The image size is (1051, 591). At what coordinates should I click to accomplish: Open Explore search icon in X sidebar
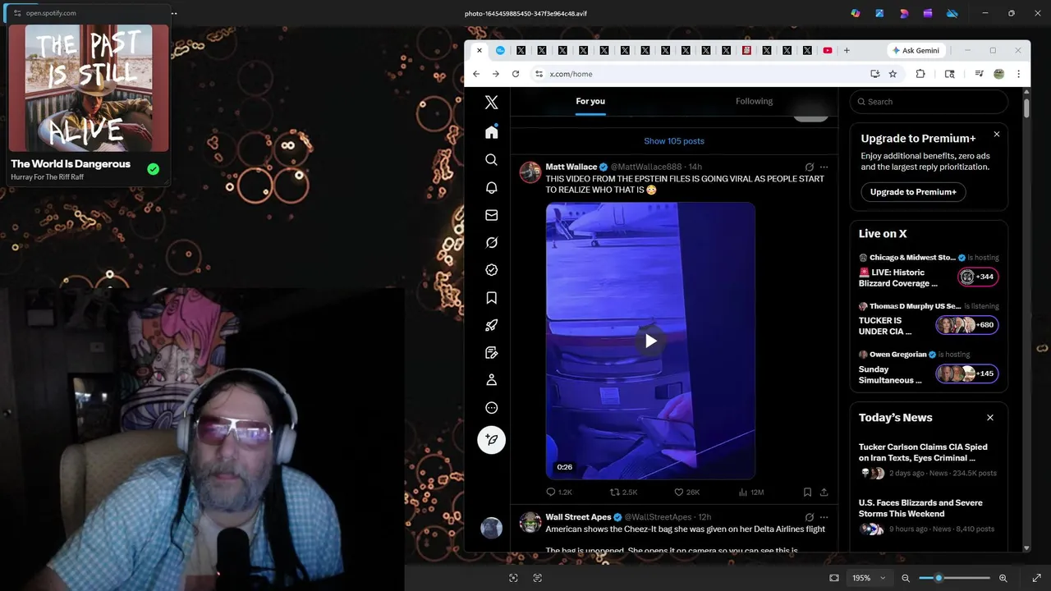point(491,160)
